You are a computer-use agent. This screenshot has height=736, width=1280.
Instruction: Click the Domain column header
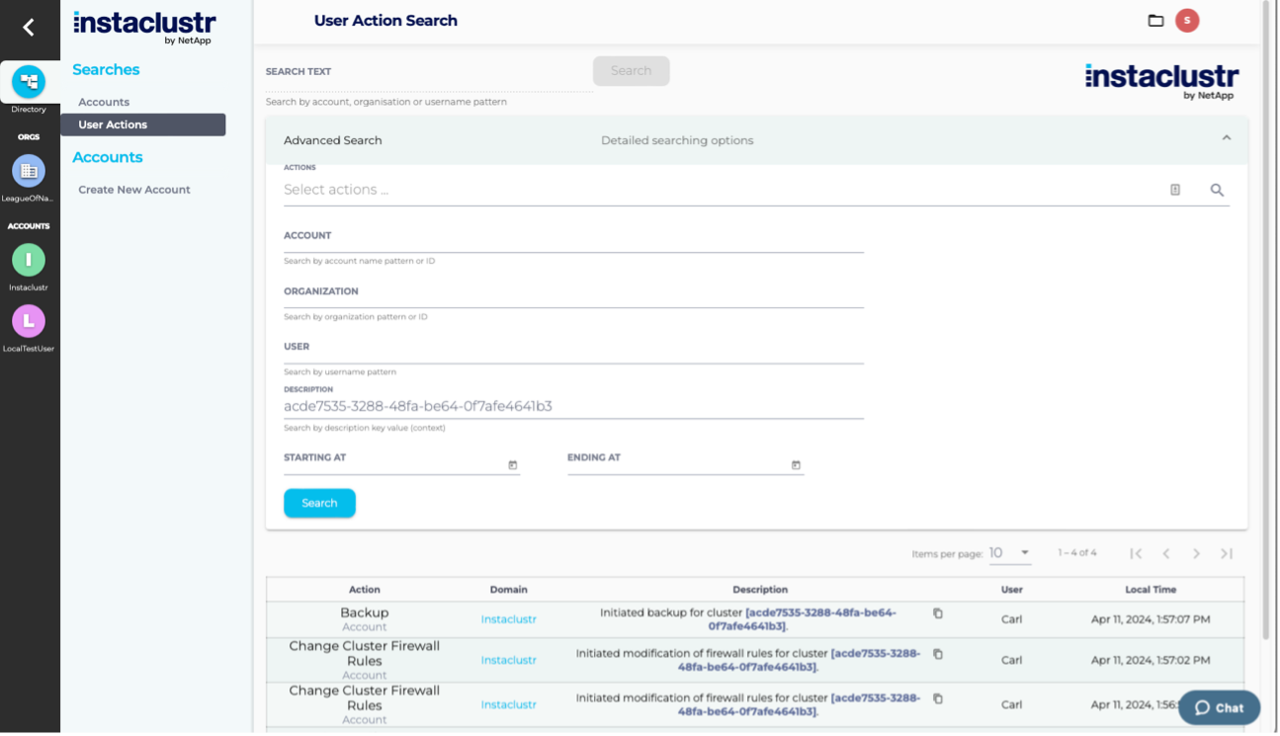pyautogui.click(x=509, y=590)
